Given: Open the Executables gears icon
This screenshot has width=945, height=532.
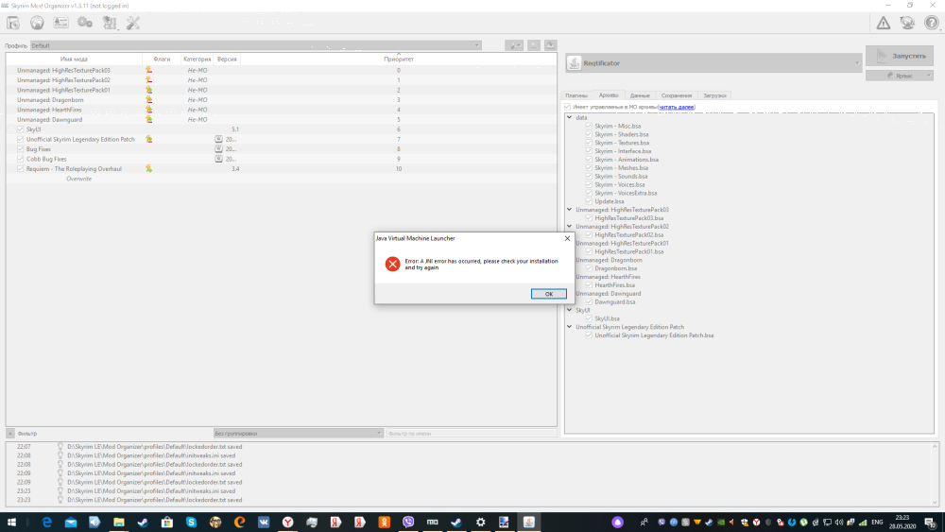Looking at the screenshot, I should pyautogui.click(x=85, y=23).
